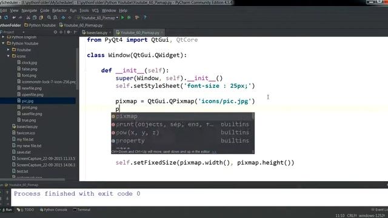Open the Python Console tab
This screenshot has width=388, height=218.
click(53, 210)
